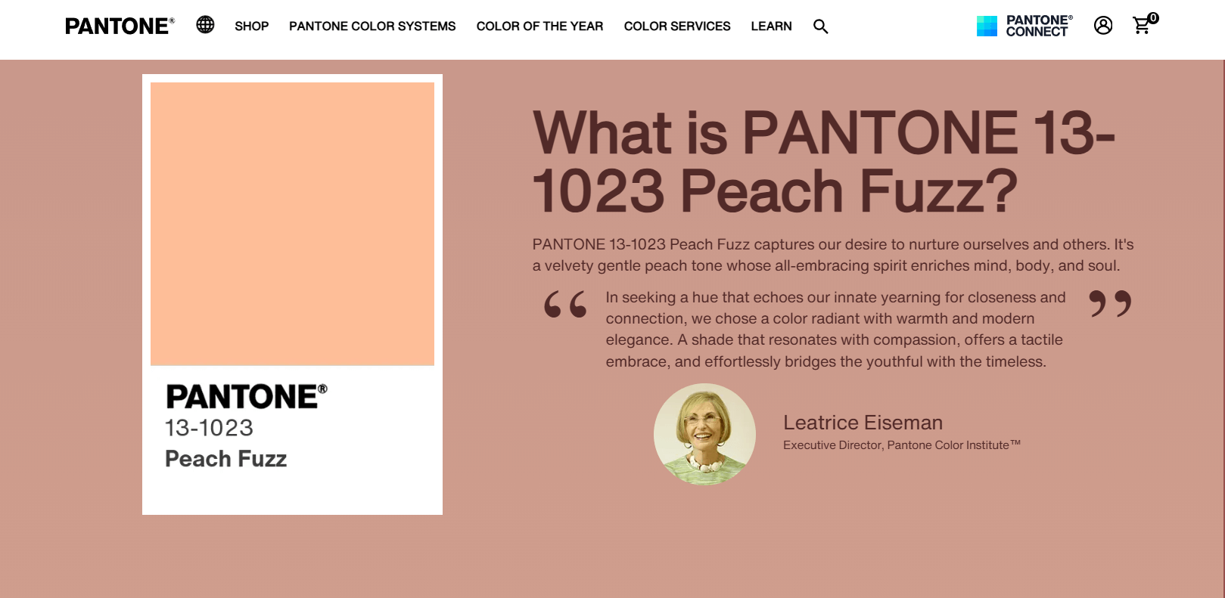Click the Peach Fuzz label on the chip
This screenshot has width=1225, height=598.
pyautogui.click(x=225, y=459)
